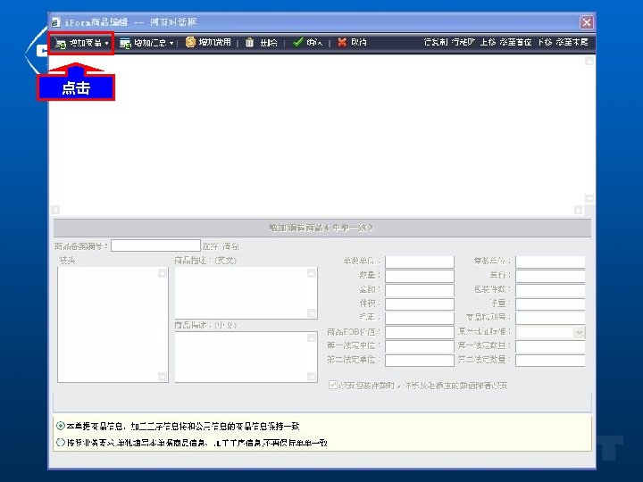Expand the 增加汇总 dropdown arrow

pyautogui.click(x=171, y=43)
